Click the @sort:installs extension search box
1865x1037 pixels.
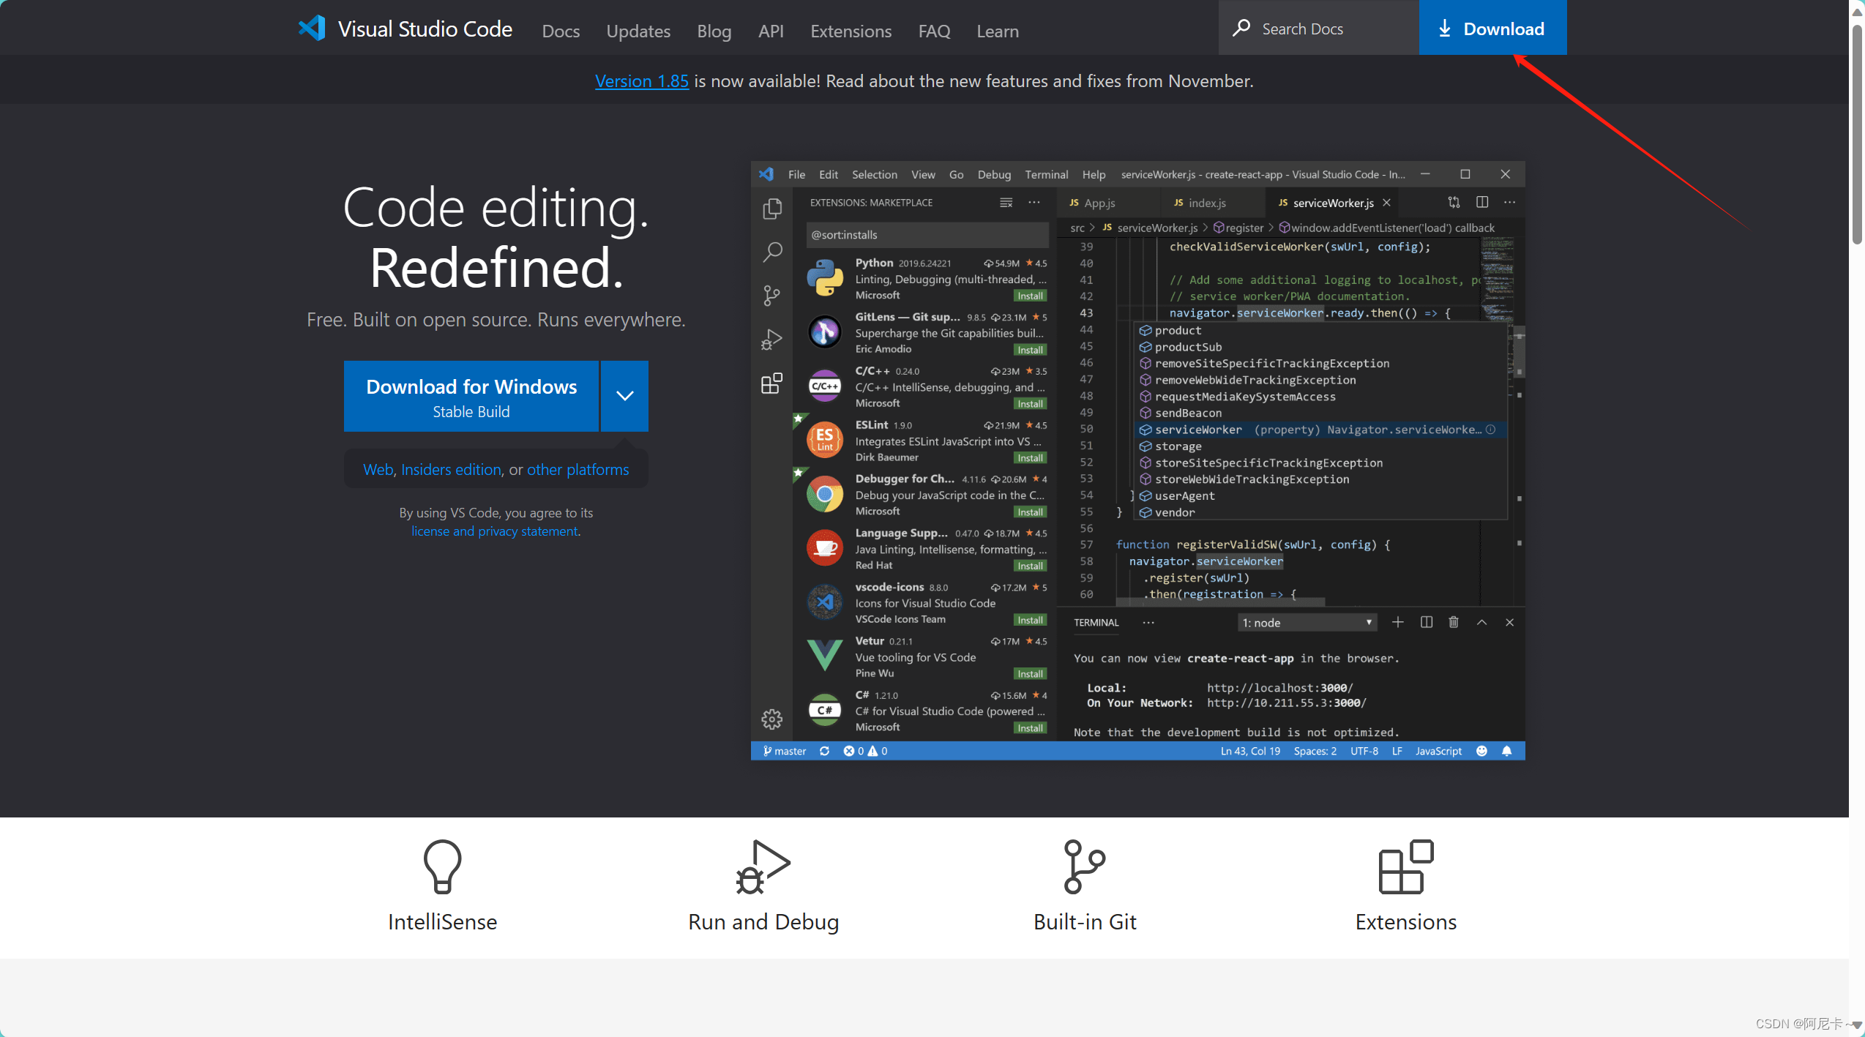[x=927, y=235]
